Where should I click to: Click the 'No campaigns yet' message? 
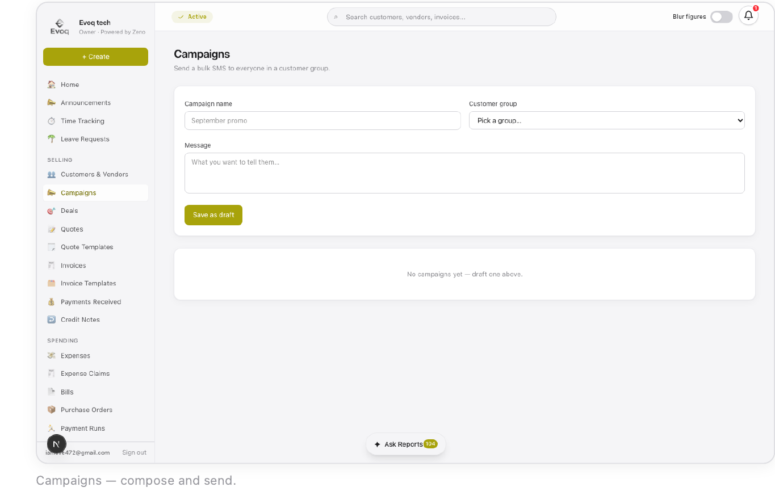[464, 274]
